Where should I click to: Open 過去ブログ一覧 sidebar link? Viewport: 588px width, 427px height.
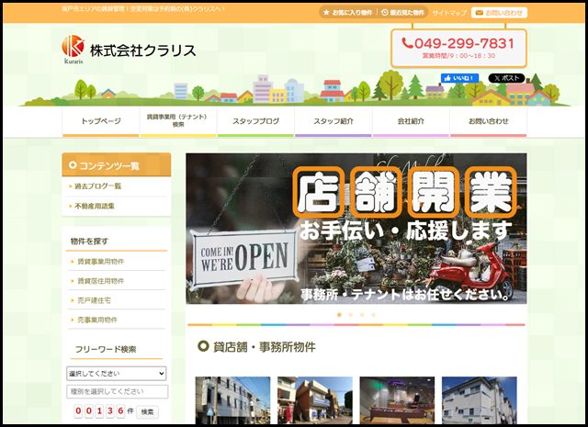[97, 185]
